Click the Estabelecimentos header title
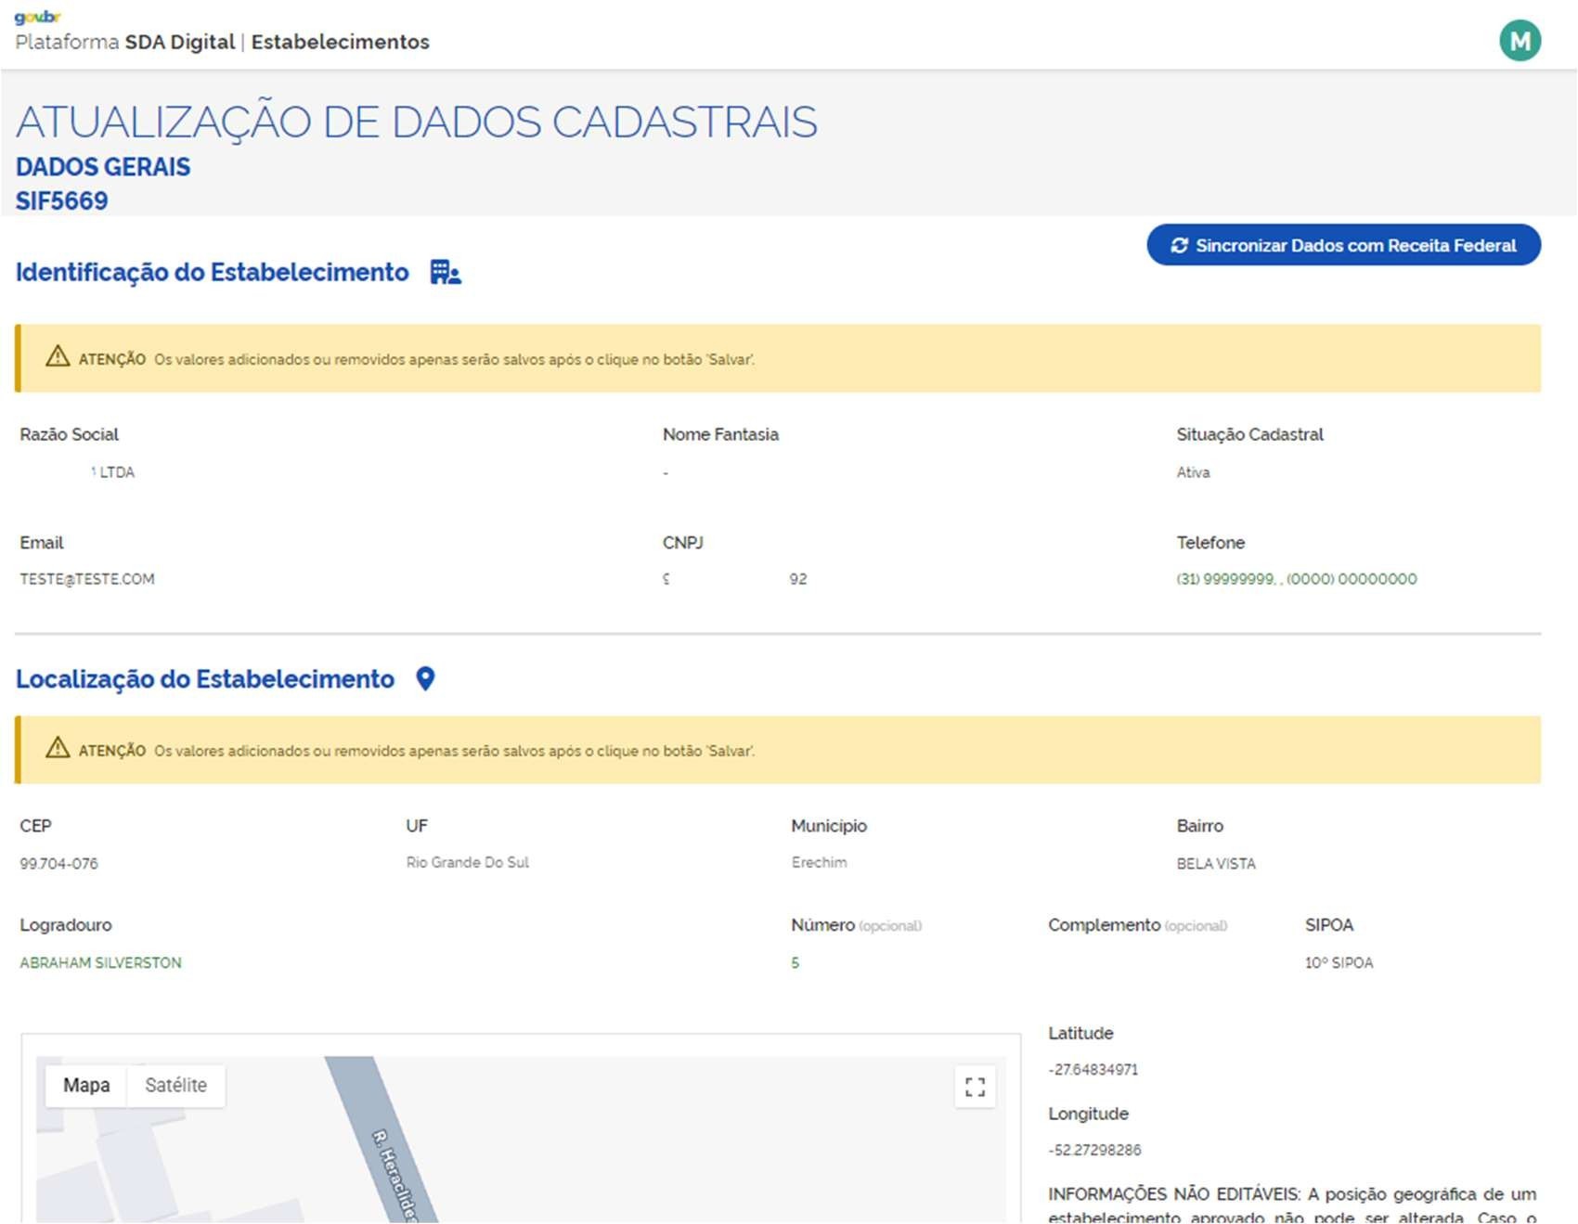The height and width of the screenshot is (1224, 1578). (x=340, y=43)
